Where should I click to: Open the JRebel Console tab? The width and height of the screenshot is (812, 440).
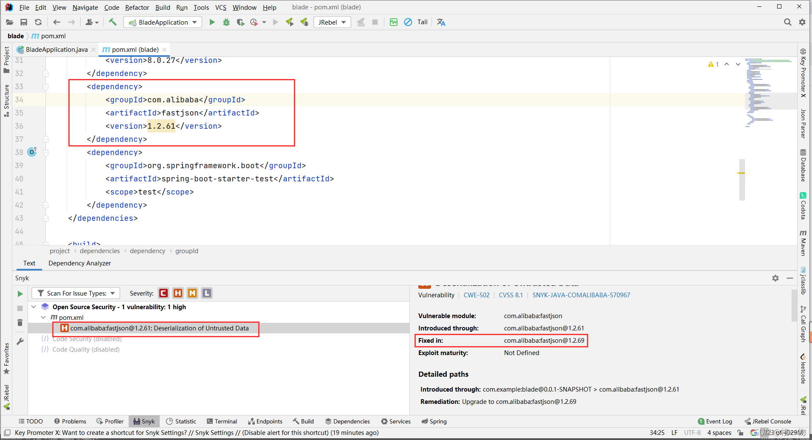click(768, 421)
